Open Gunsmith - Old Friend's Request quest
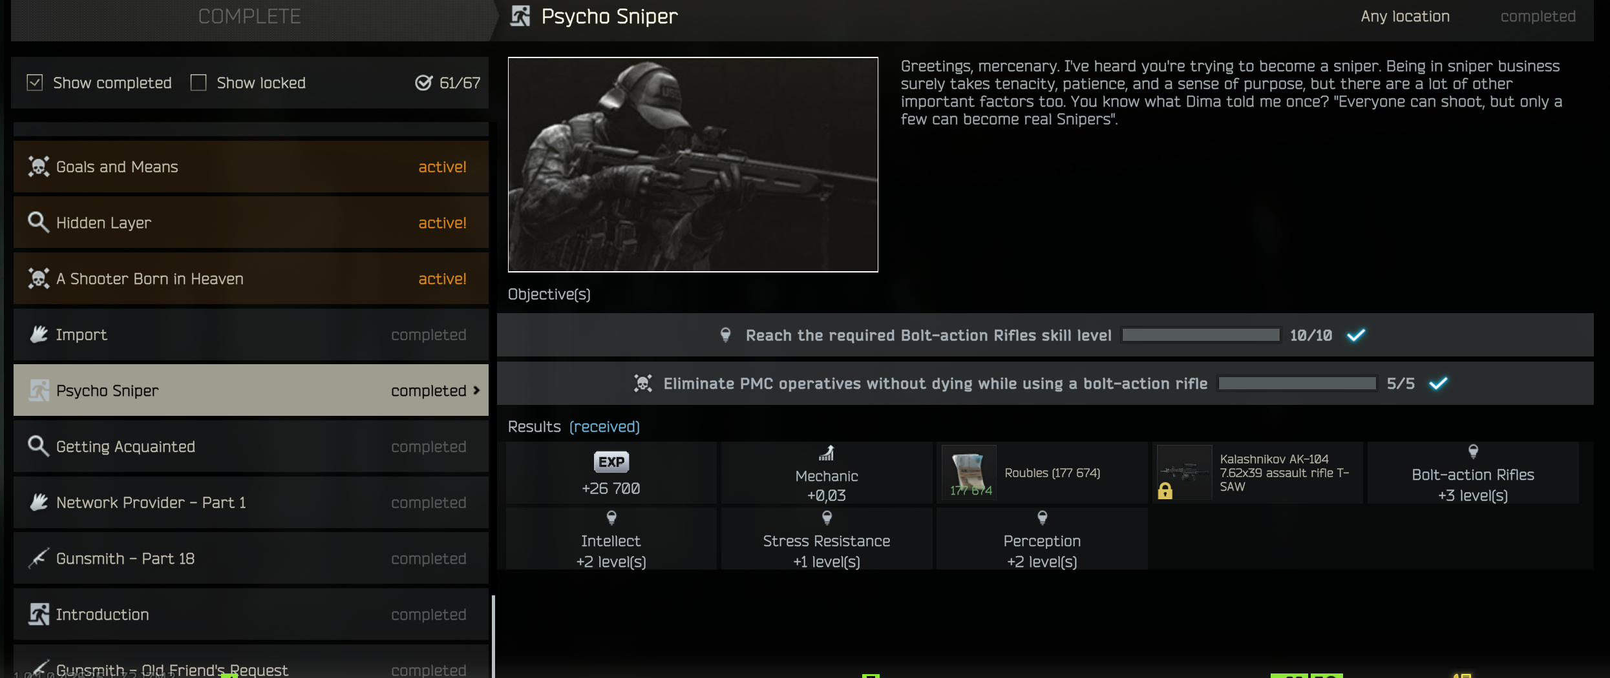 point(251,661)
